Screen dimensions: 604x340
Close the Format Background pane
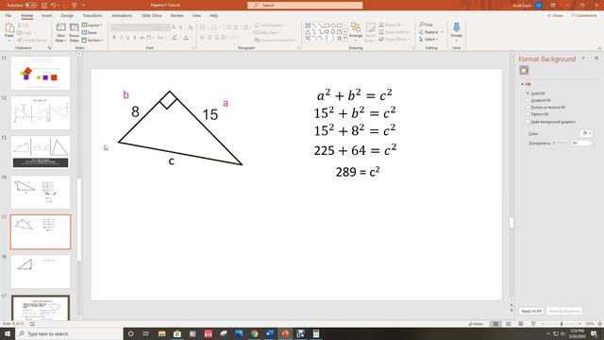(x=596, y=59)
